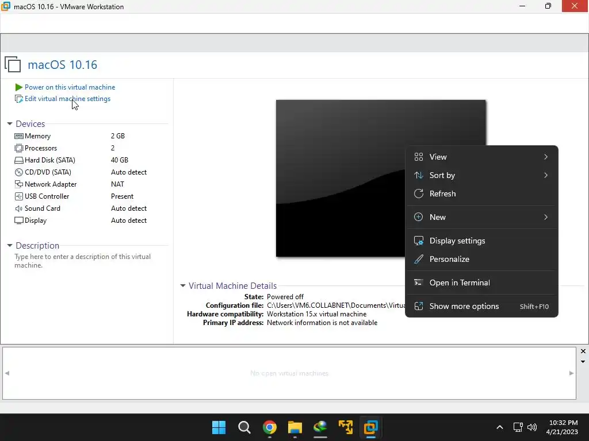Click the macOS 10.16 VM tab icon
Viewport: 589px width, 441px height.
click(x=13, y=64)
